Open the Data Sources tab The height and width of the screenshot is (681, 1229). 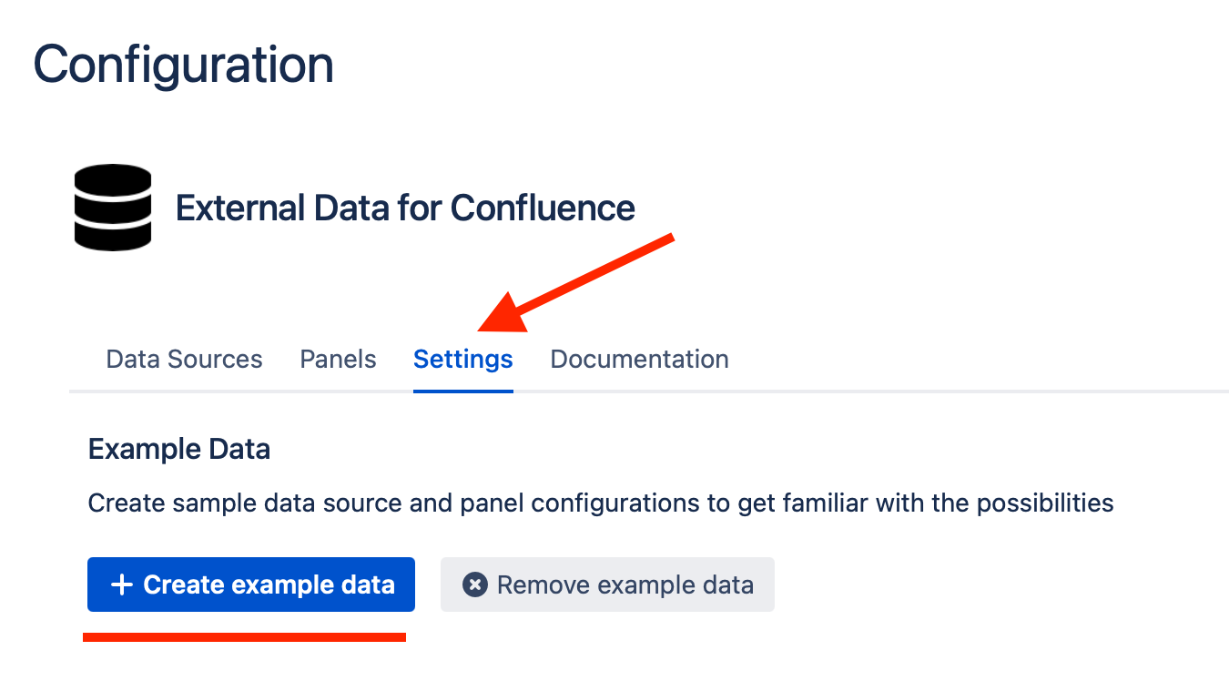point(184,360)
